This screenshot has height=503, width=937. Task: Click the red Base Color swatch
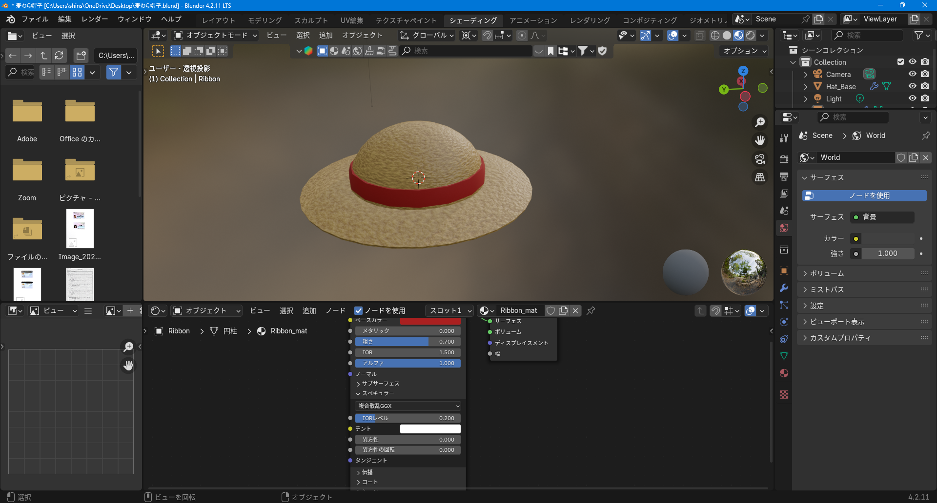pos(430,321)
